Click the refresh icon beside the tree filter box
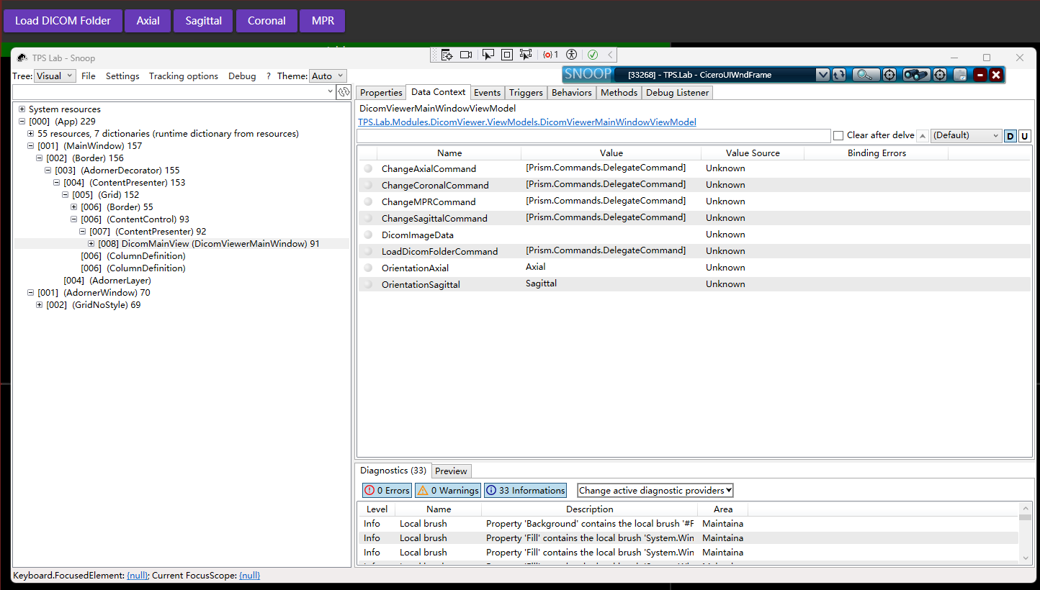This screenshot has height=590, width=1040. (x=344, y=91)
